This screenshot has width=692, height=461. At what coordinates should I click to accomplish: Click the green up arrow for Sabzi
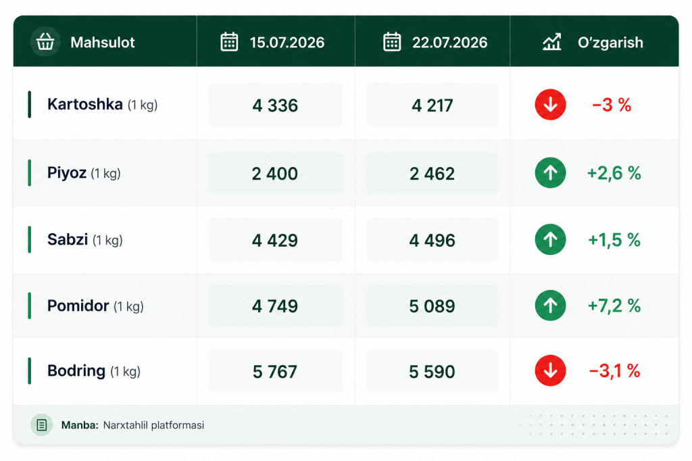tap(550, 239)
